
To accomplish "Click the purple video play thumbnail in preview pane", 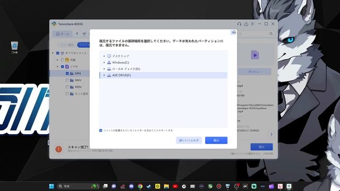I will pos(255,55).
